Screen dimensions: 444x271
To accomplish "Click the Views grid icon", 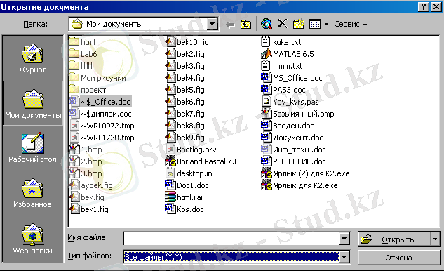I will pos(315,25).
